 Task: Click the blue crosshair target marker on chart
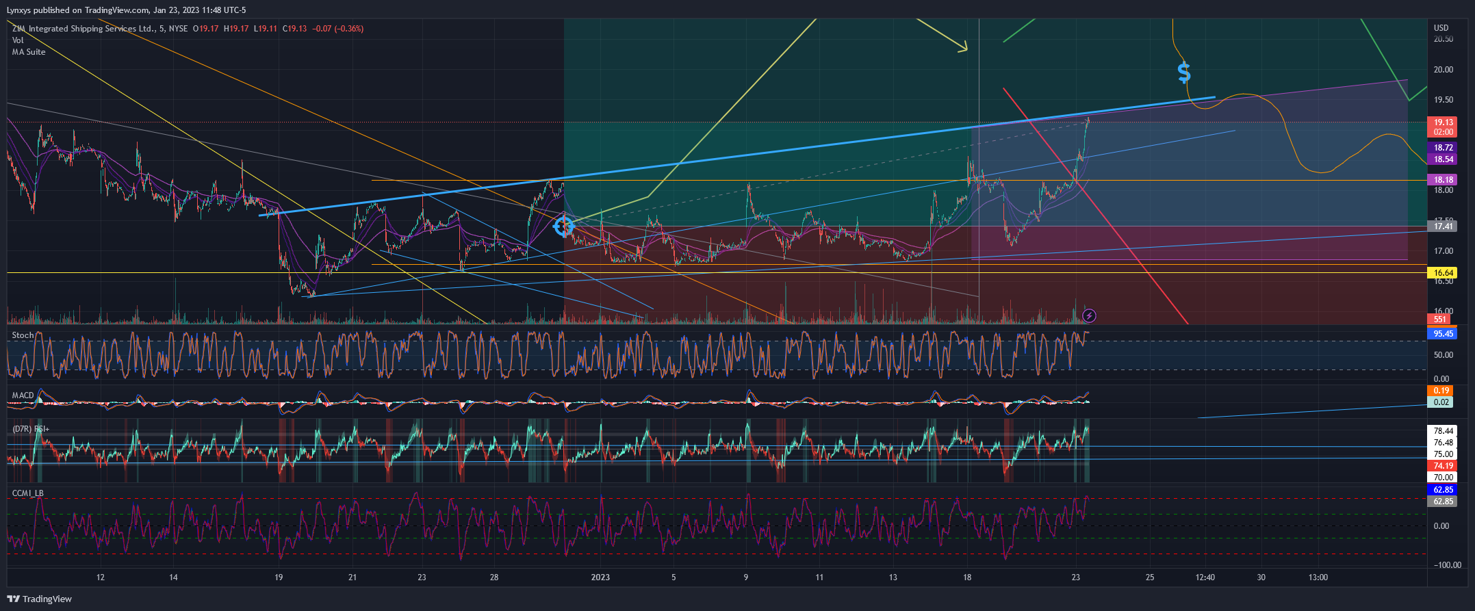pyautogui.click(x=563, y=226)
